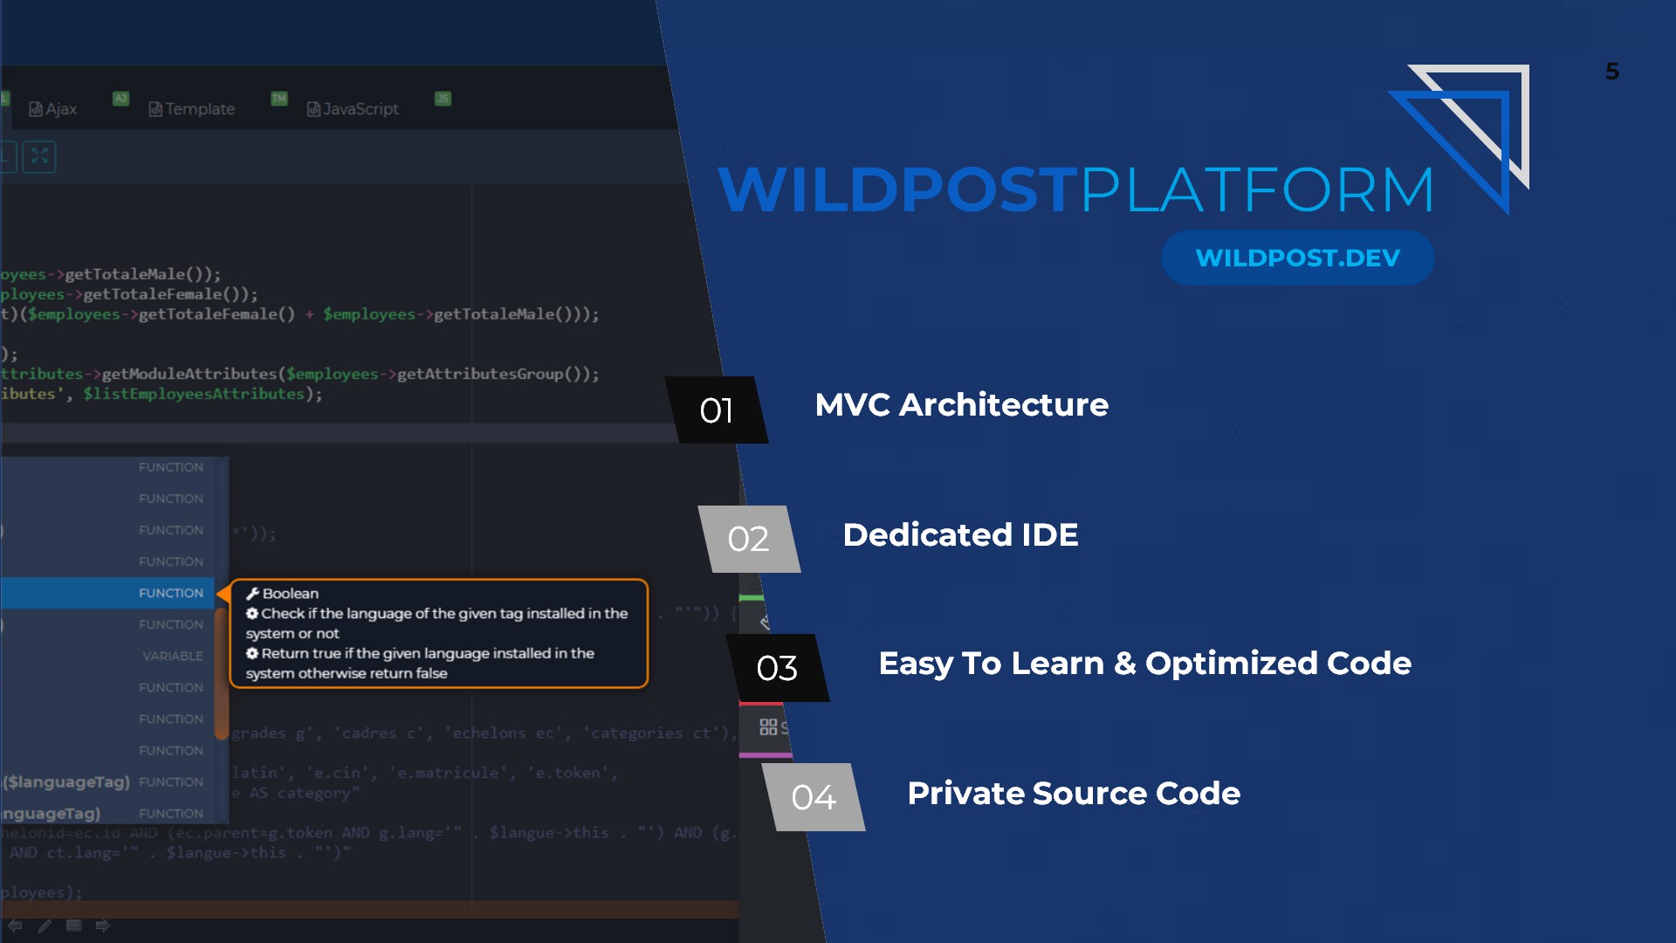Click Easy To Learn & Optimized Code
Screen dimensions: 1676x943
(x=1144, y=664)
